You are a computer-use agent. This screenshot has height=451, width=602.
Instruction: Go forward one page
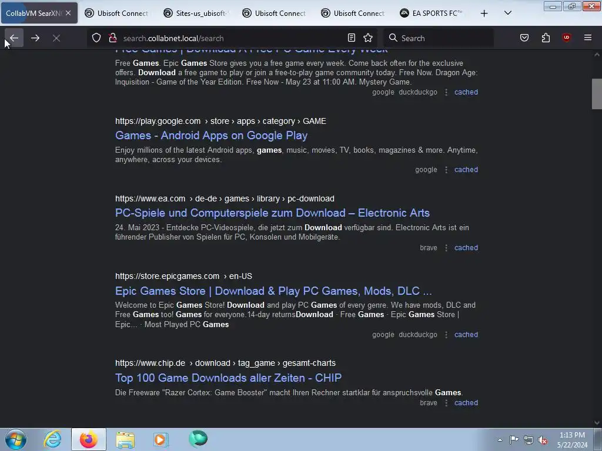pyautogui.click(x=35, y=38)
